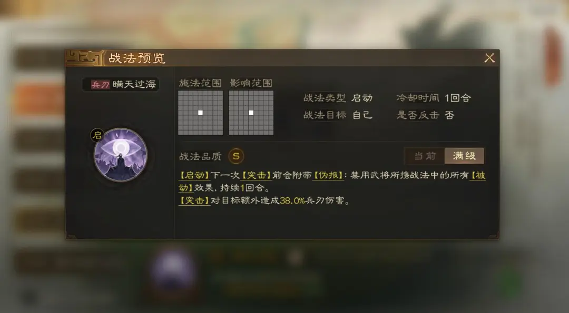Click the 冷却时间 1回合 value
569x313 pixels.
coord(458,98)
